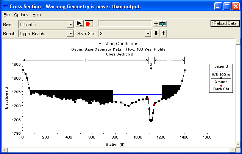The width and height of the screenshot is (242, 154).
Task: Move to downstream station with down arrow
Action: [156, 33]
